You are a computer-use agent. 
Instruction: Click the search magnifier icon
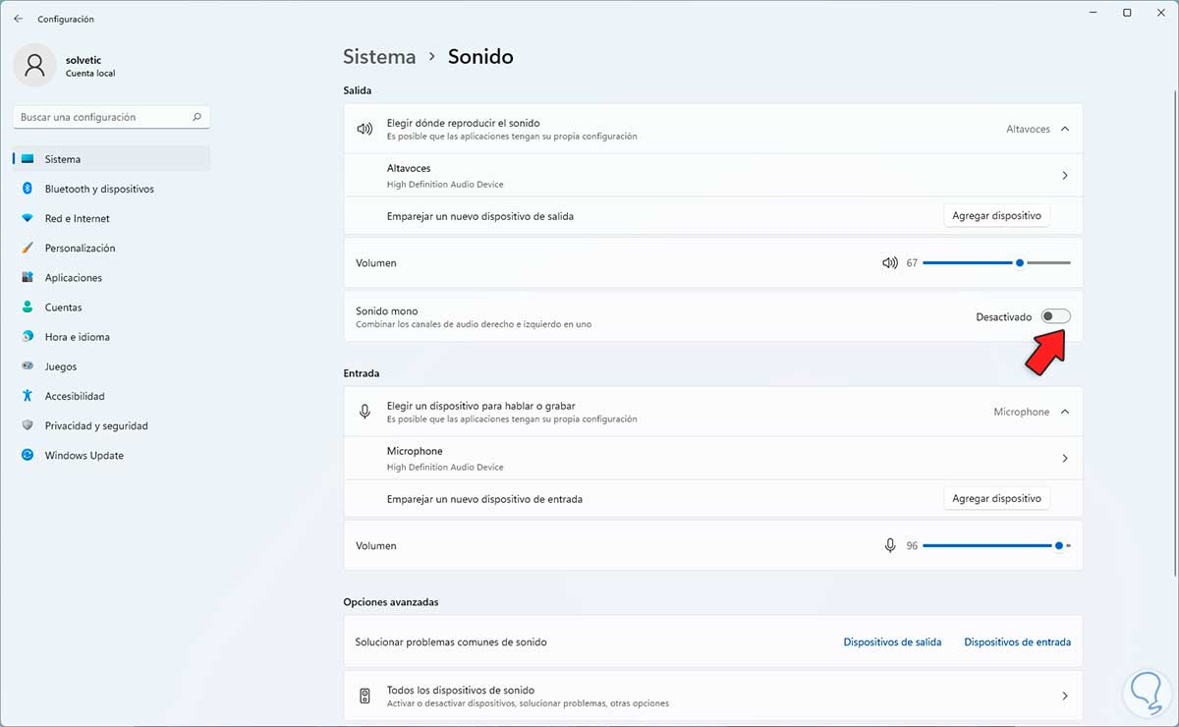(x=196, y=117)
